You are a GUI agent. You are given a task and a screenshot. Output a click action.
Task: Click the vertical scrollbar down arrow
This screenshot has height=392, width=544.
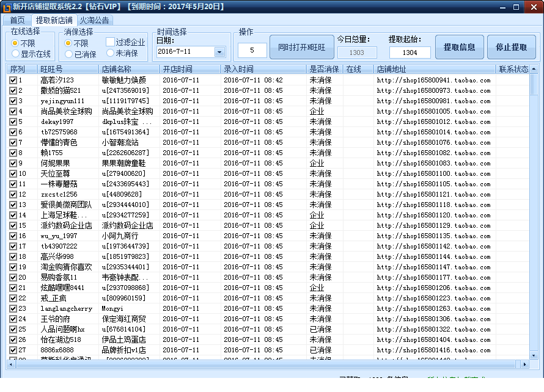(x=534, y=355)
